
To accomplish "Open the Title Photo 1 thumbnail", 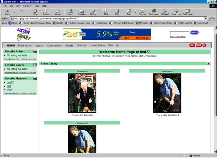I will [x=82, y=93].
